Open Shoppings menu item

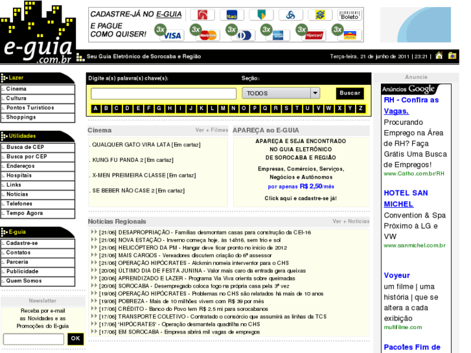38,117
